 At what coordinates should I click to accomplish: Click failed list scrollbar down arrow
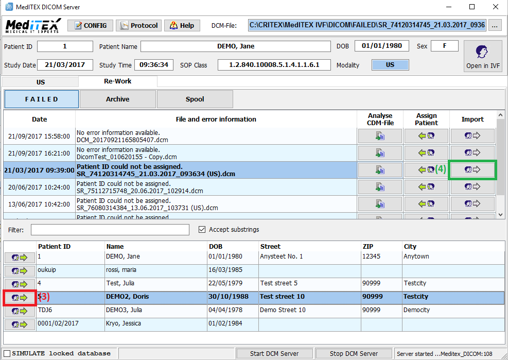pos(500,215)
